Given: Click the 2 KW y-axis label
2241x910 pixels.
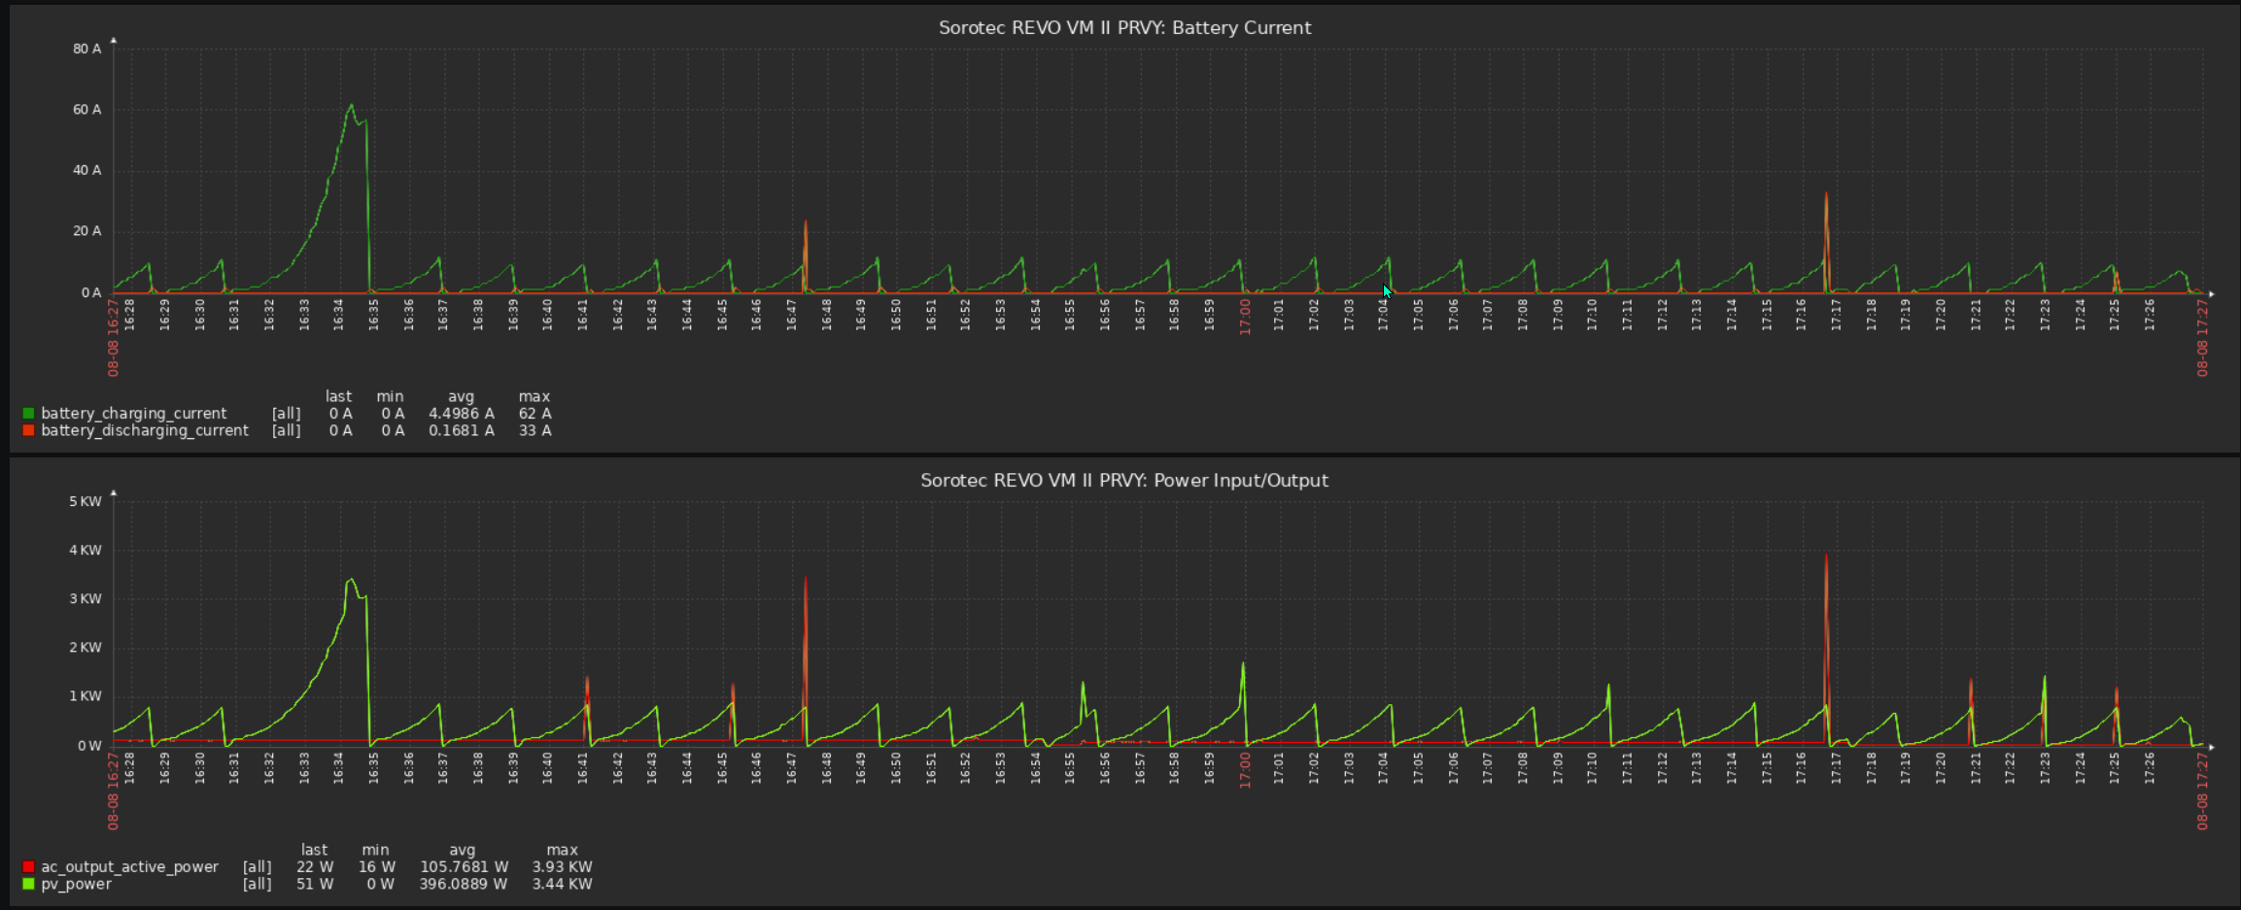Looking at the screenshot, I should pyautogui.click(x=85, y=648).
